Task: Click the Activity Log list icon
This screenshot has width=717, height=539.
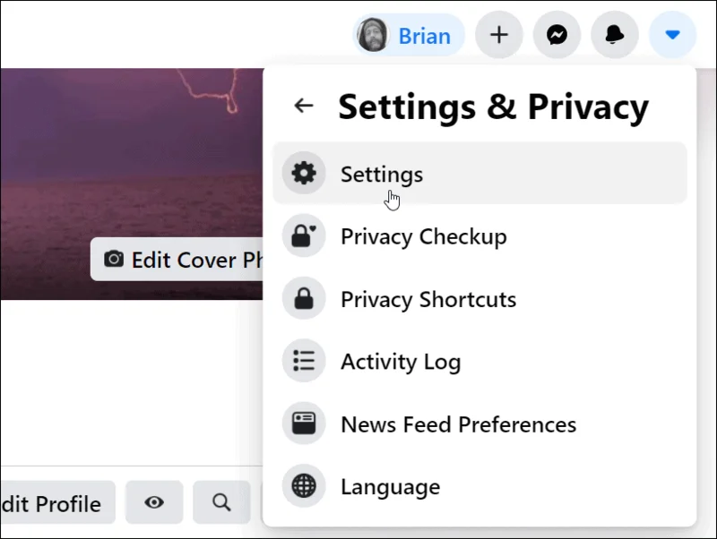Action: (304, 361)
